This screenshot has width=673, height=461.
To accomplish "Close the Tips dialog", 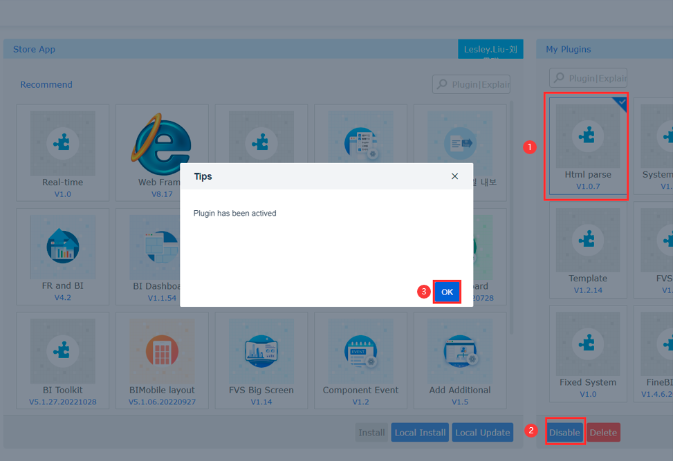I will [x=454, y=176].
